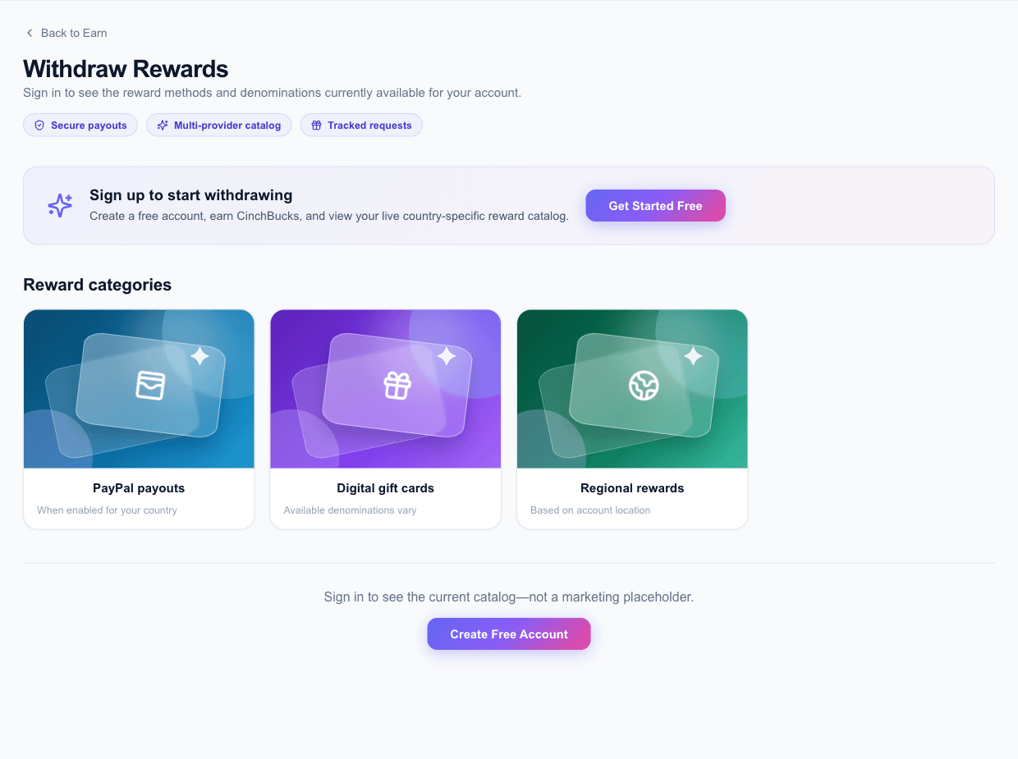Click the sparkle icon in Multi-provider catalog
Screen dimensions: 1018x759
[x=163, y=126]
